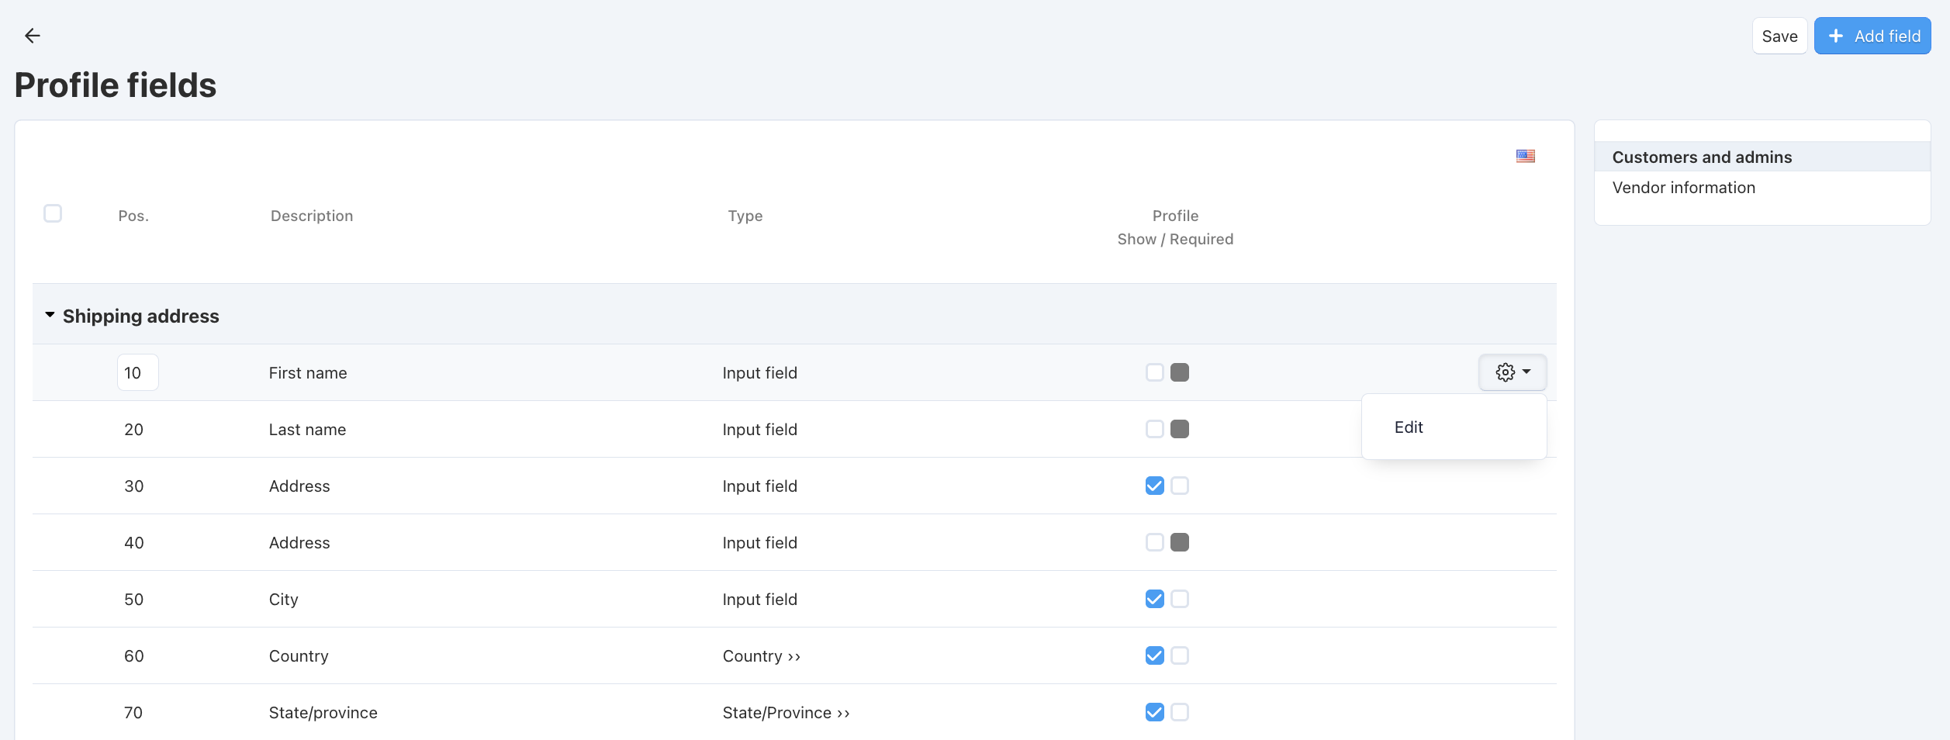Uncheck Show for Address at position 30
This screenshot has height=740, width=1950.
pyautogui.click(x=1155, y=486)
